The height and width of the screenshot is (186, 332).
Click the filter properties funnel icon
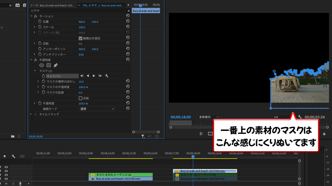click(143, 137)
